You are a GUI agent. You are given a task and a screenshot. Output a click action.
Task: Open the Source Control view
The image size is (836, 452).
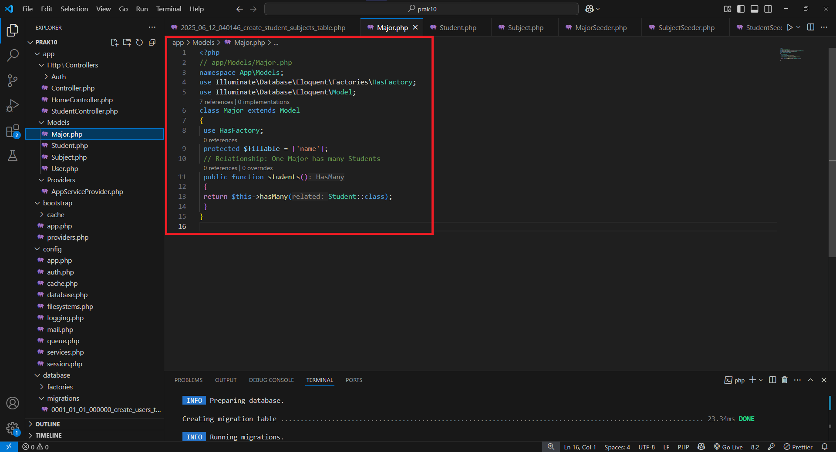click(13, 80)
